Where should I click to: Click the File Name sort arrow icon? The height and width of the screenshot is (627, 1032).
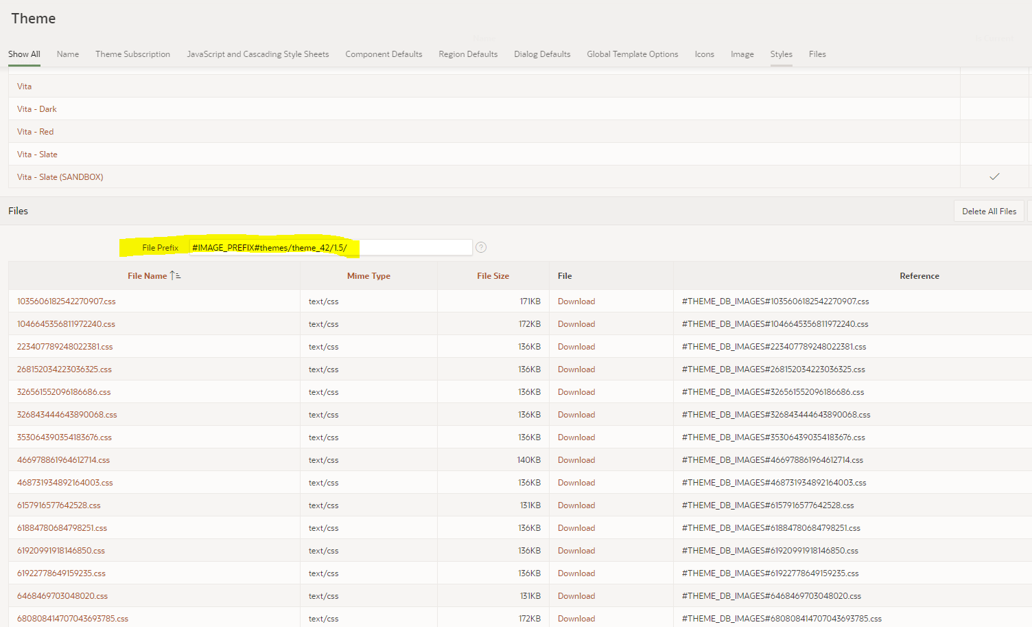(x=175, y=275)
